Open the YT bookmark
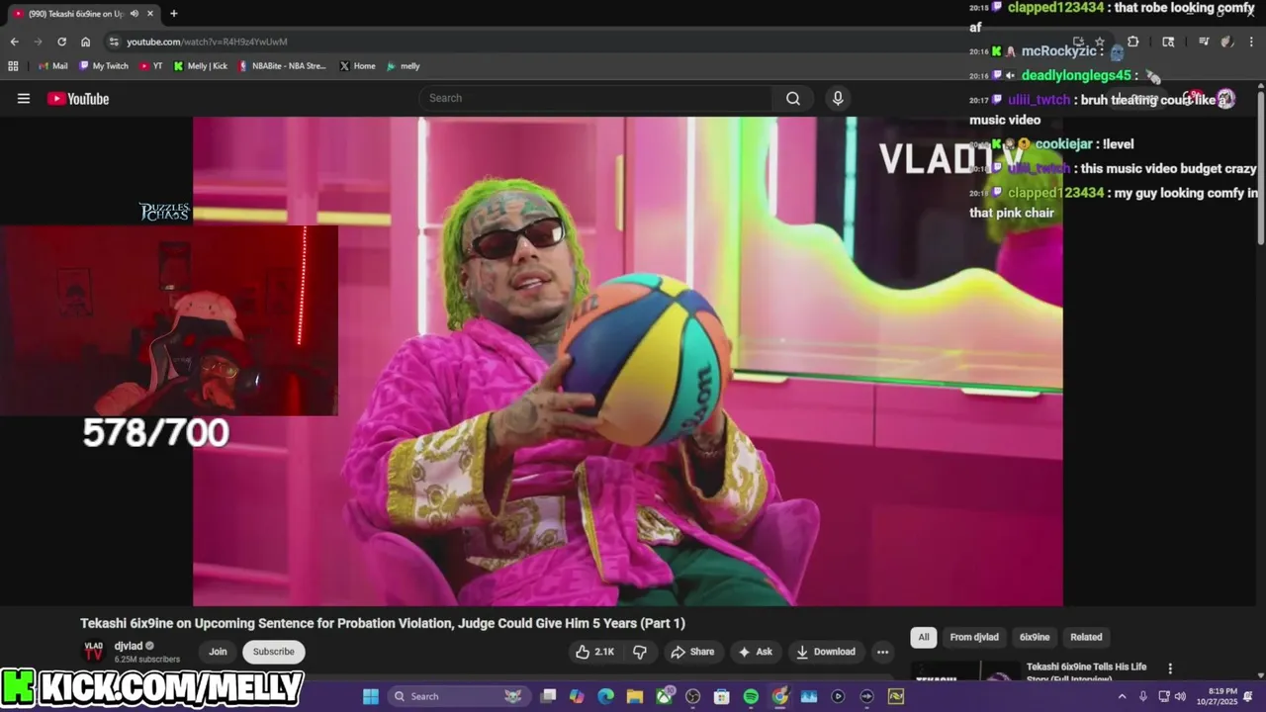 pyautogui.click(x=151, y=66)
